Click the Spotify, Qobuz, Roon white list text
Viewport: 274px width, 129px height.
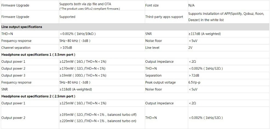pyautogui.click(x=226, y=17)
